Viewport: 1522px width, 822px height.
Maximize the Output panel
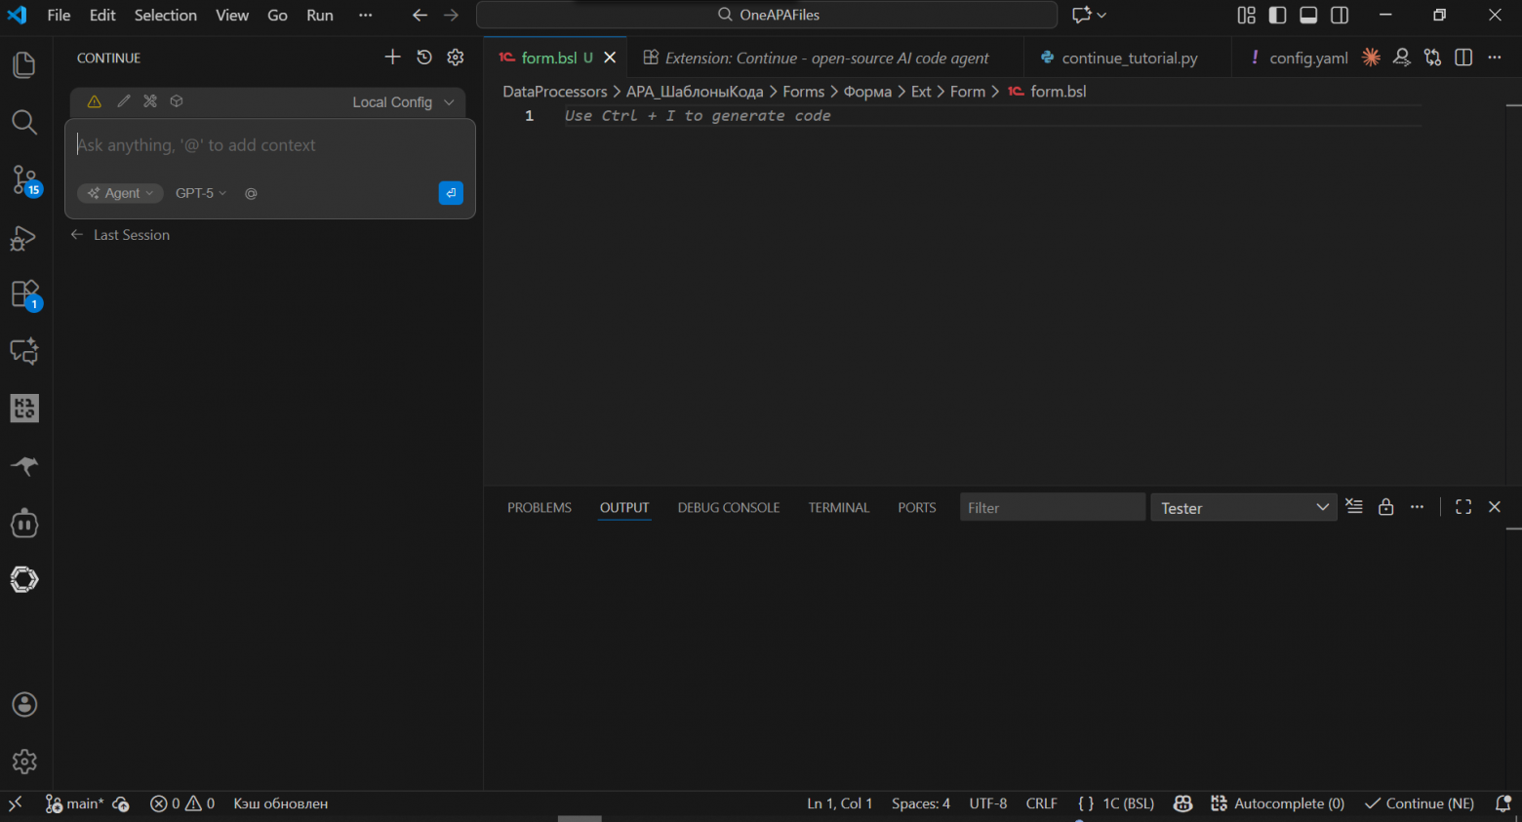[1462, 506]
